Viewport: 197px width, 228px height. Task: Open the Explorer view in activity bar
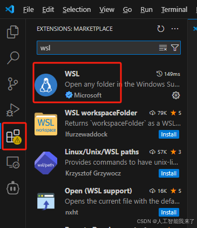[13, 32]
